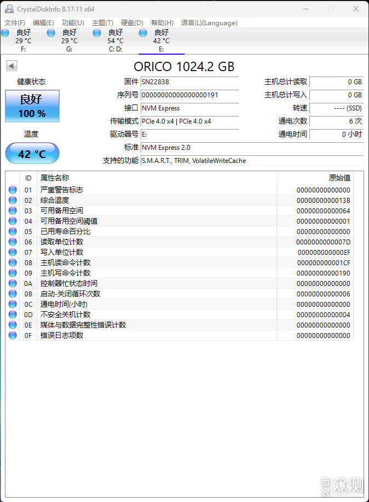The width and height of the screenshot is (369, 502).
Task: Minimize the CrystalDiskInfo window
Action: (306, 9)
